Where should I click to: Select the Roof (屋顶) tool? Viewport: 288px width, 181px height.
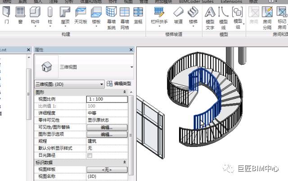(65, 15)
